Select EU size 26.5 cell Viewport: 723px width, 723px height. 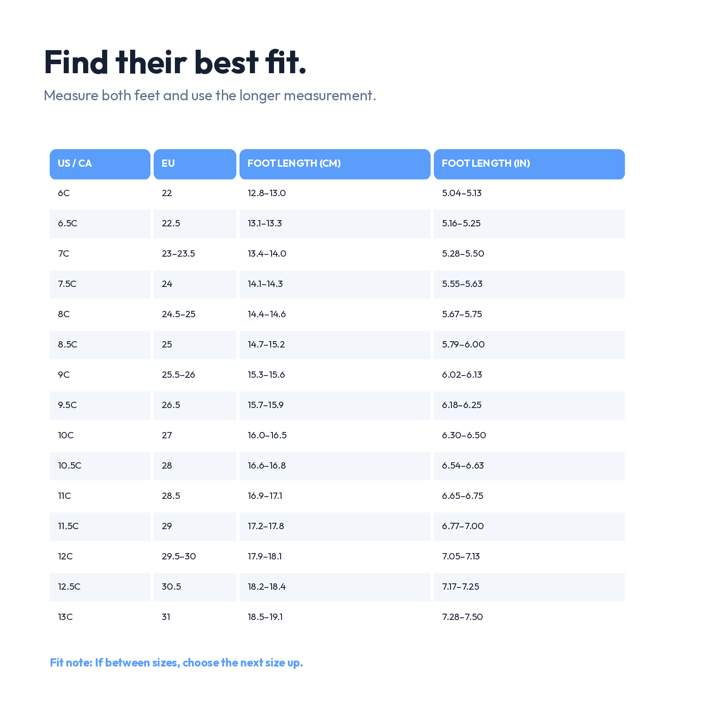(x=195, y=405)
